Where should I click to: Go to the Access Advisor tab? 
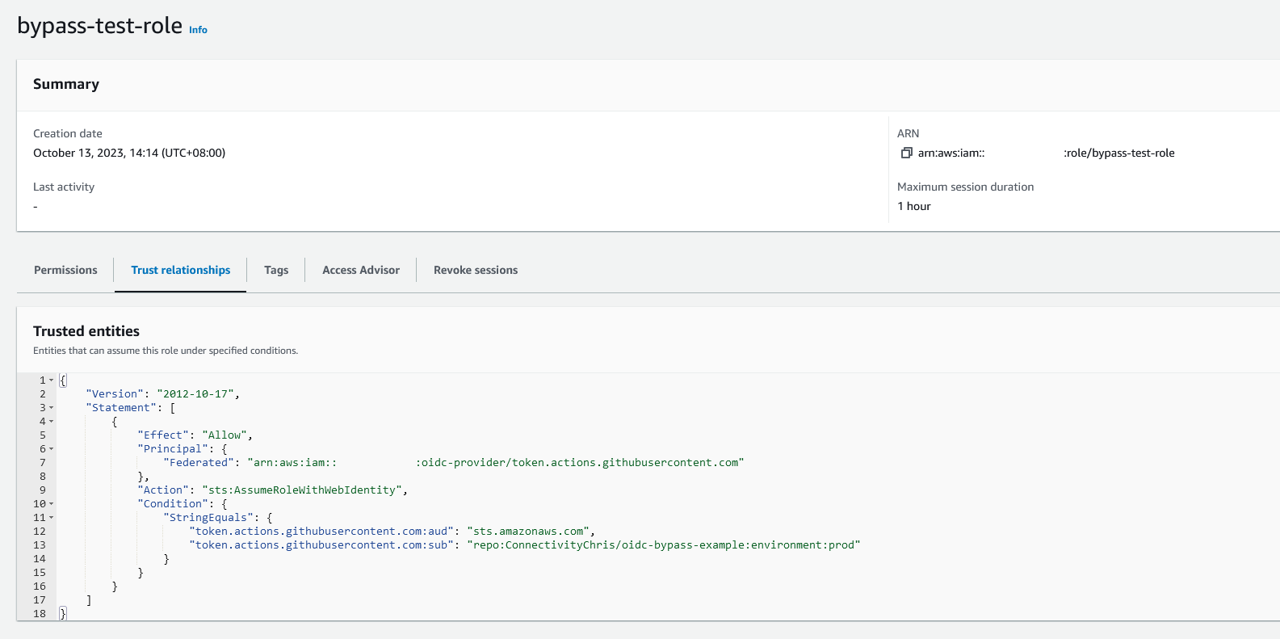pyautogui.click(x=361, y=270)
